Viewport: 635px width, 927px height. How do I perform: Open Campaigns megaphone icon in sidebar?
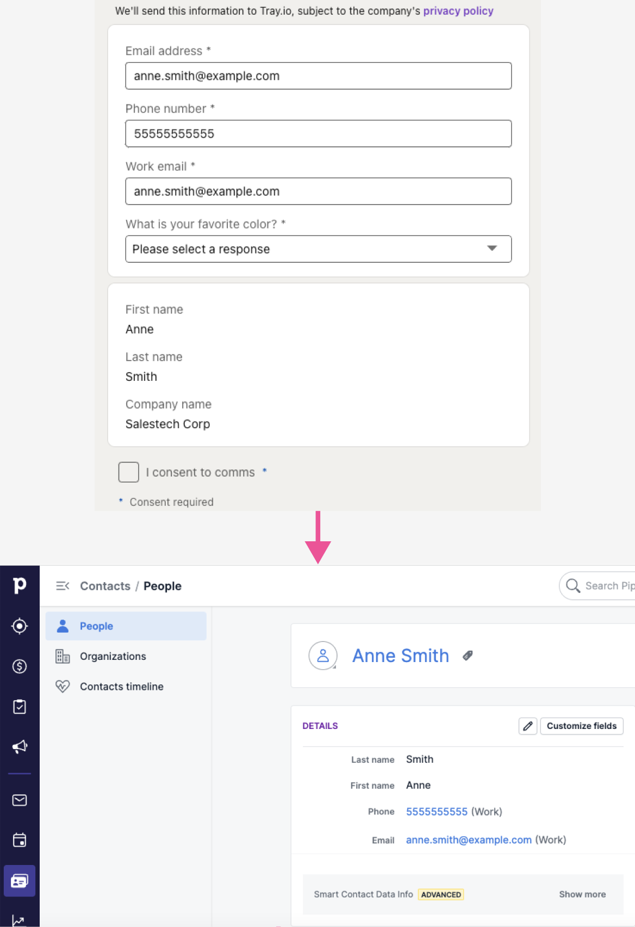pos(20,747)
